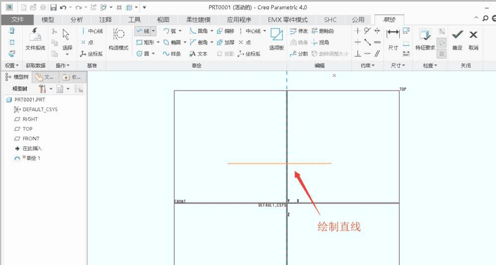Image resolution: width=496 pixels, height=265 pixels.
Task: Select DEFAULT_CSYS in the model tree
Action: point(36,109)
